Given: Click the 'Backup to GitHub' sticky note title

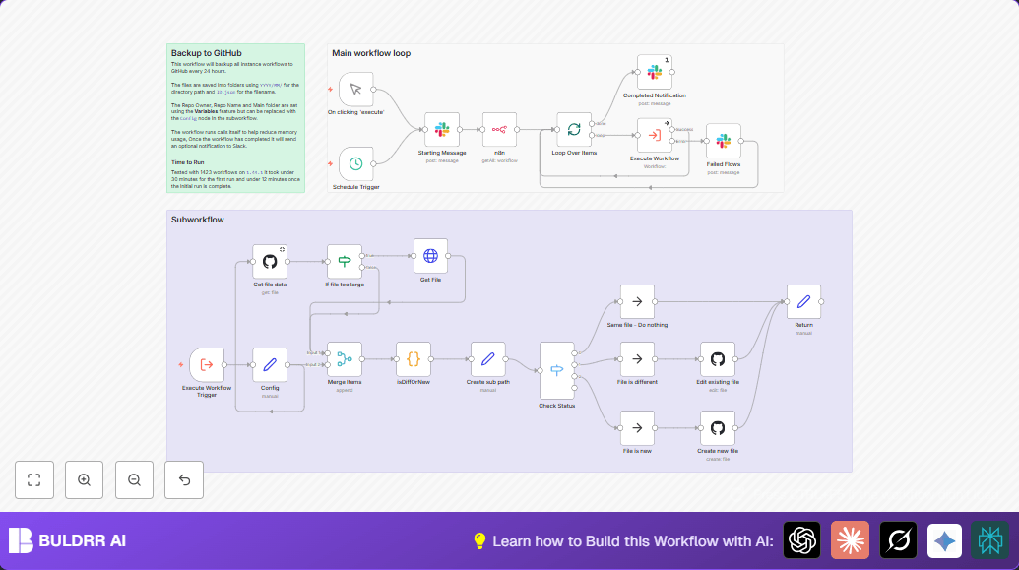Looking at the screenshot, I should coord(206,53).
